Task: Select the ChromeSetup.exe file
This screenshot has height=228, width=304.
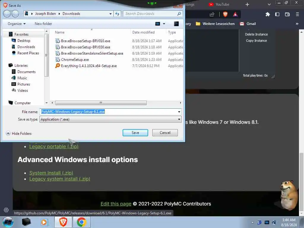Action: pyautogui.click(x=75, y=59)
